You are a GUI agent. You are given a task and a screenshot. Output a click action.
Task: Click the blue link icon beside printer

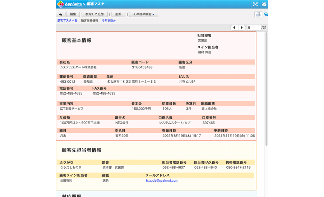pos(266,14)
